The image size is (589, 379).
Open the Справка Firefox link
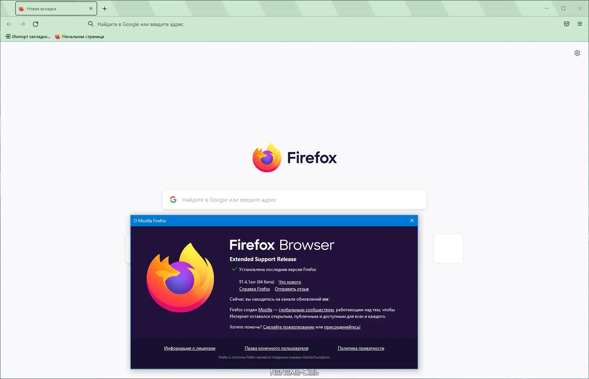tap(255, 289)
